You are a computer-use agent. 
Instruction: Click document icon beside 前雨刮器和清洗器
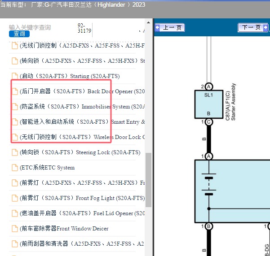15,244
